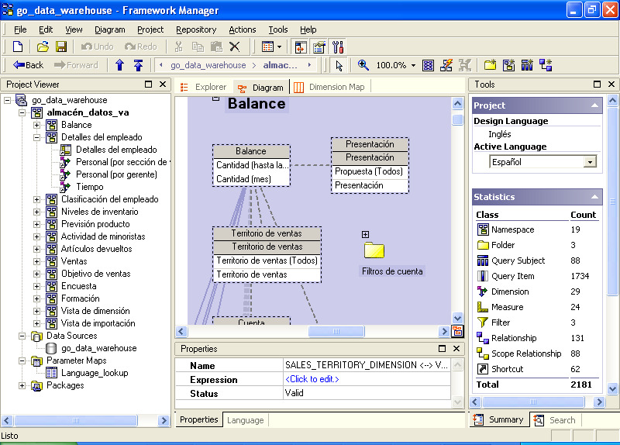Screen dimensions: 620x445
Task: Switch to the Search tab
Action: [x=554, y=420]
